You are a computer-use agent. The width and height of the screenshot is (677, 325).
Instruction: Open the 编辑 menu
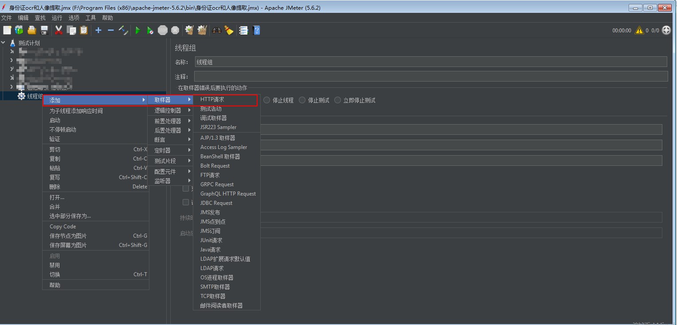click(x=23, y=18)
